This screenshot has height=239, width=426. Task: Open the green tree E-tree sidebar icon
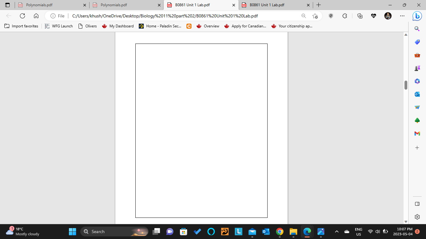point(417,120)
